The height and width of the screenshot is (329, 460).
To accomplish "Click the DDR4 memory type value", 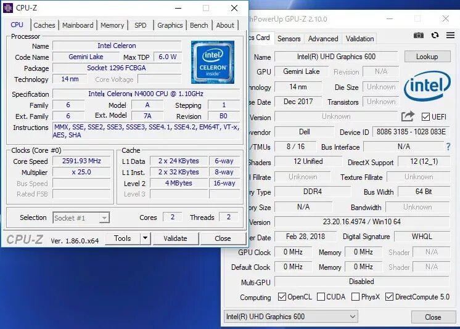I will 313,192.
